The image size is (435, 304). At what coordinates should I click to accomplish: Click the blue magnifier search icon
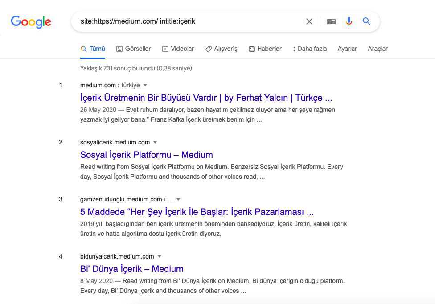[x=366, y=21]
